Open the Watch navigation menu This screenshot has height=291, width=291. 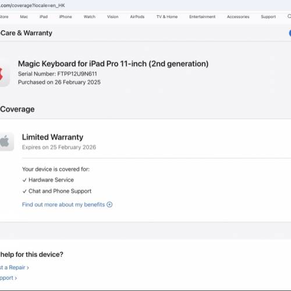click(x=90, y=17)
